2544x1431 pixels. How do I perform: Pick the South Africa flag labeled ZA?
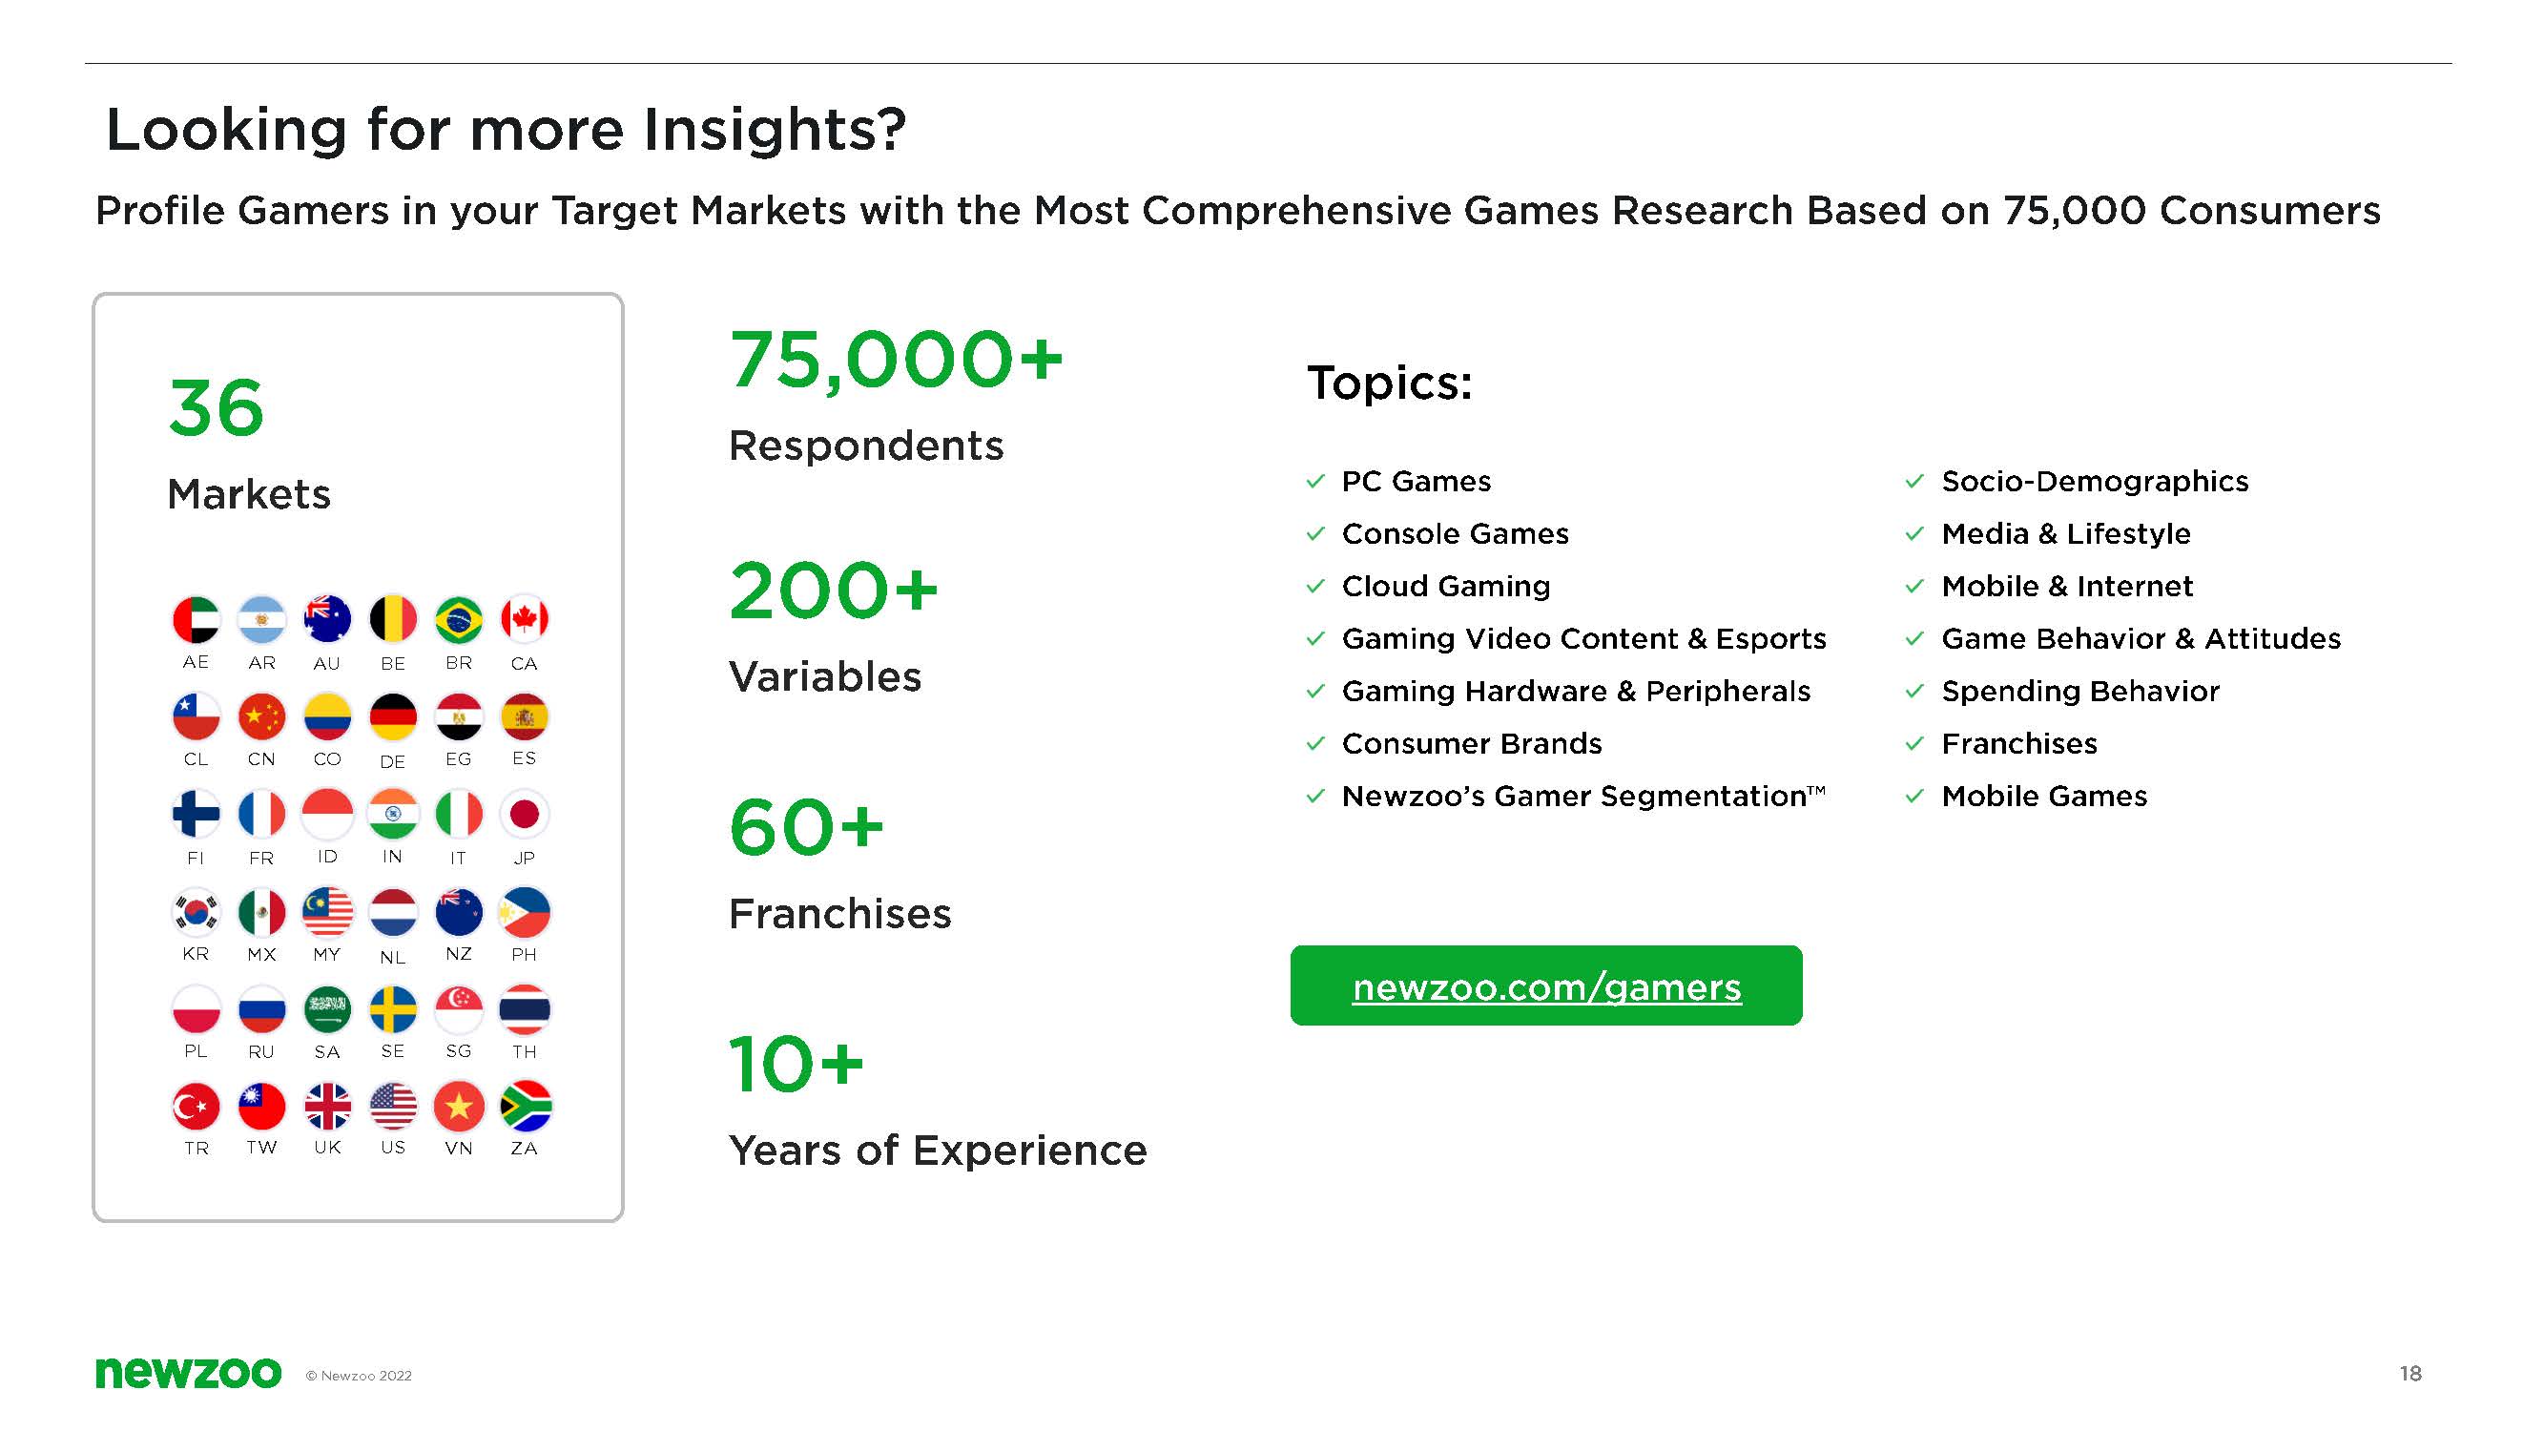525,1106
